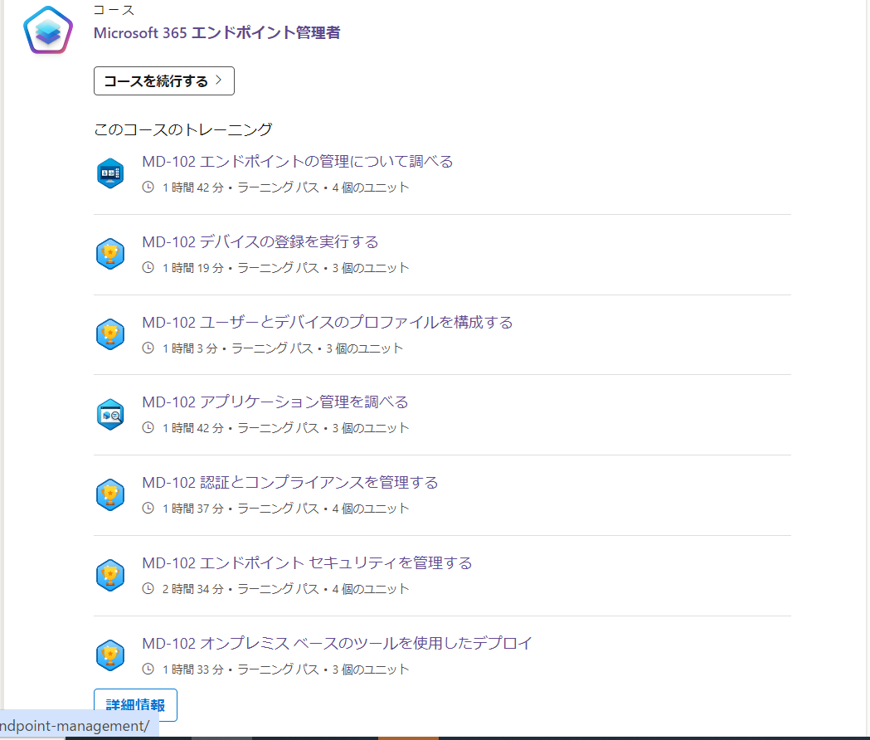Select the monitor icon beside エンドポイントの管理 learning path
The width and height of the screenshot is (870, 740).
(110, 173)
